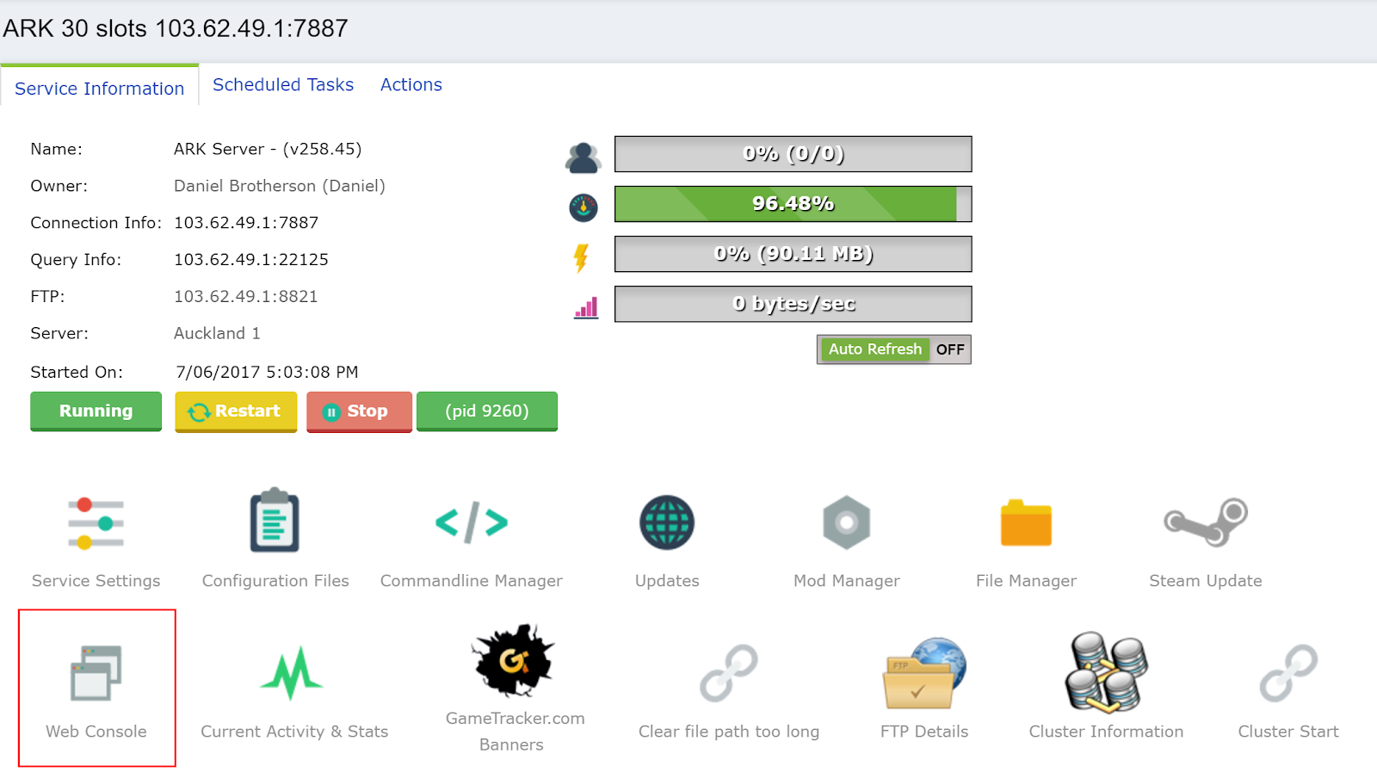1377x772 pixels.
Task: Stop the ARK server
Action: pos(359,411)
